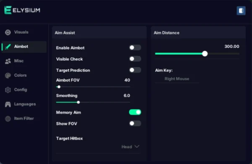
Task: Click the Item Filter globe icon
Action: (x=8, y=119)
